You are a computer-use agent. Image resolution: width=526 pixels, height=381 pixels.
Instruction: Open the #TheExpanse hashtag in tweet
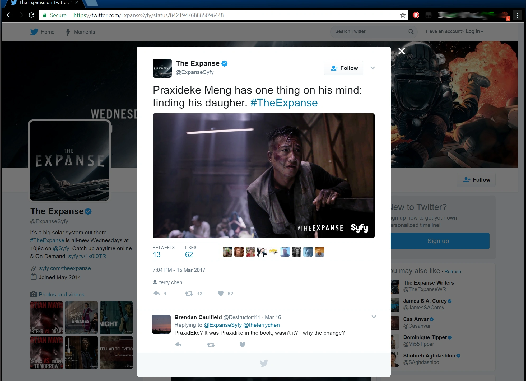(x=284, y=103)
